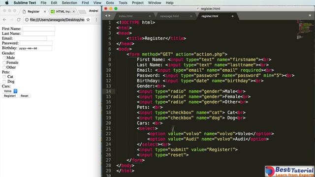Check the Dog checkbox
This screenshot has height=177, width=315.
tap(4, 82)
